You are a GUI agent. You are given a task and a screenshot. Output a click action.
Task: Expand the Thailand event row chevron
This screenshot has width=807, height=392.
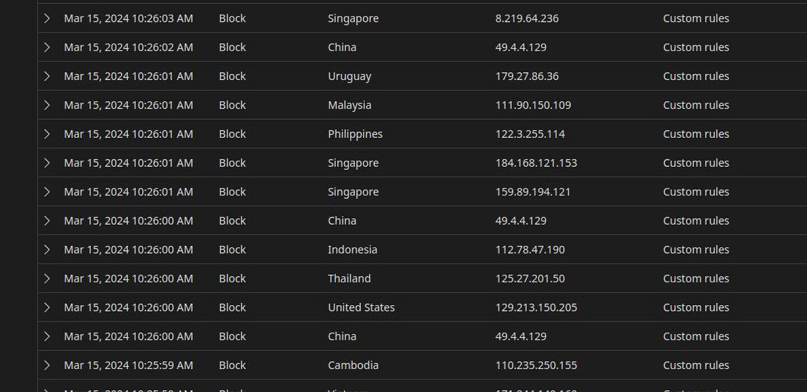[x=47, y=279]
